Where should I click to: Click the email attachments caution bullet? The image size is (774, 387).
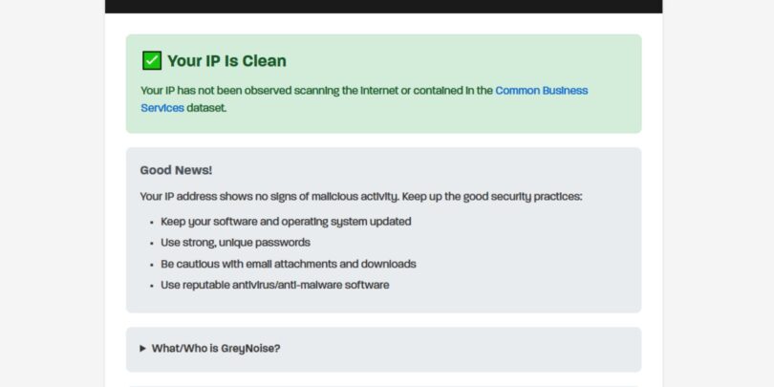(x=288, y=264)
